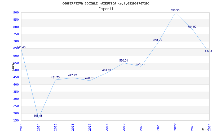The image size is (212, 132).
Task: Click the 200 y-axis tick label
Action: [16, 113]
